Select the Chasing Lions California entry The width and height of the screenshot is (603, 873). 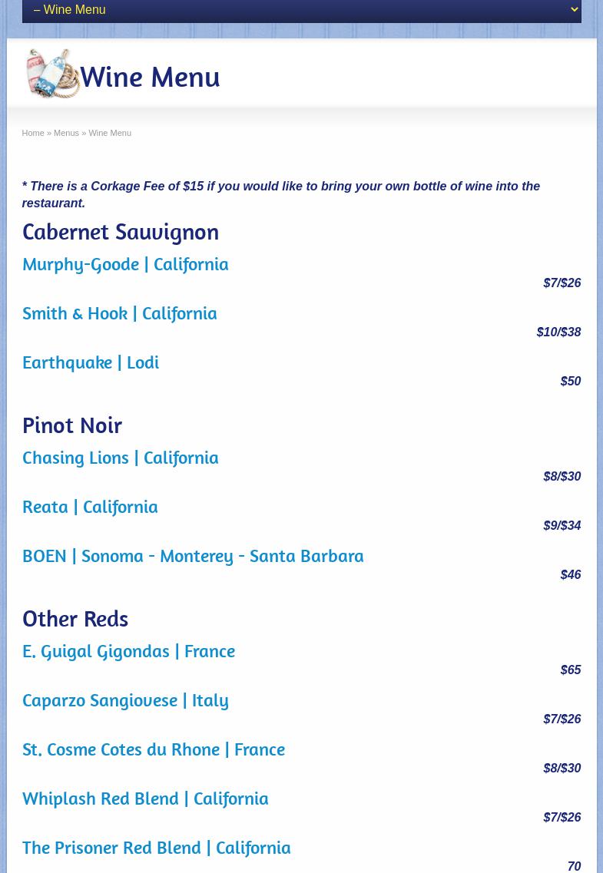click(121, 458)
